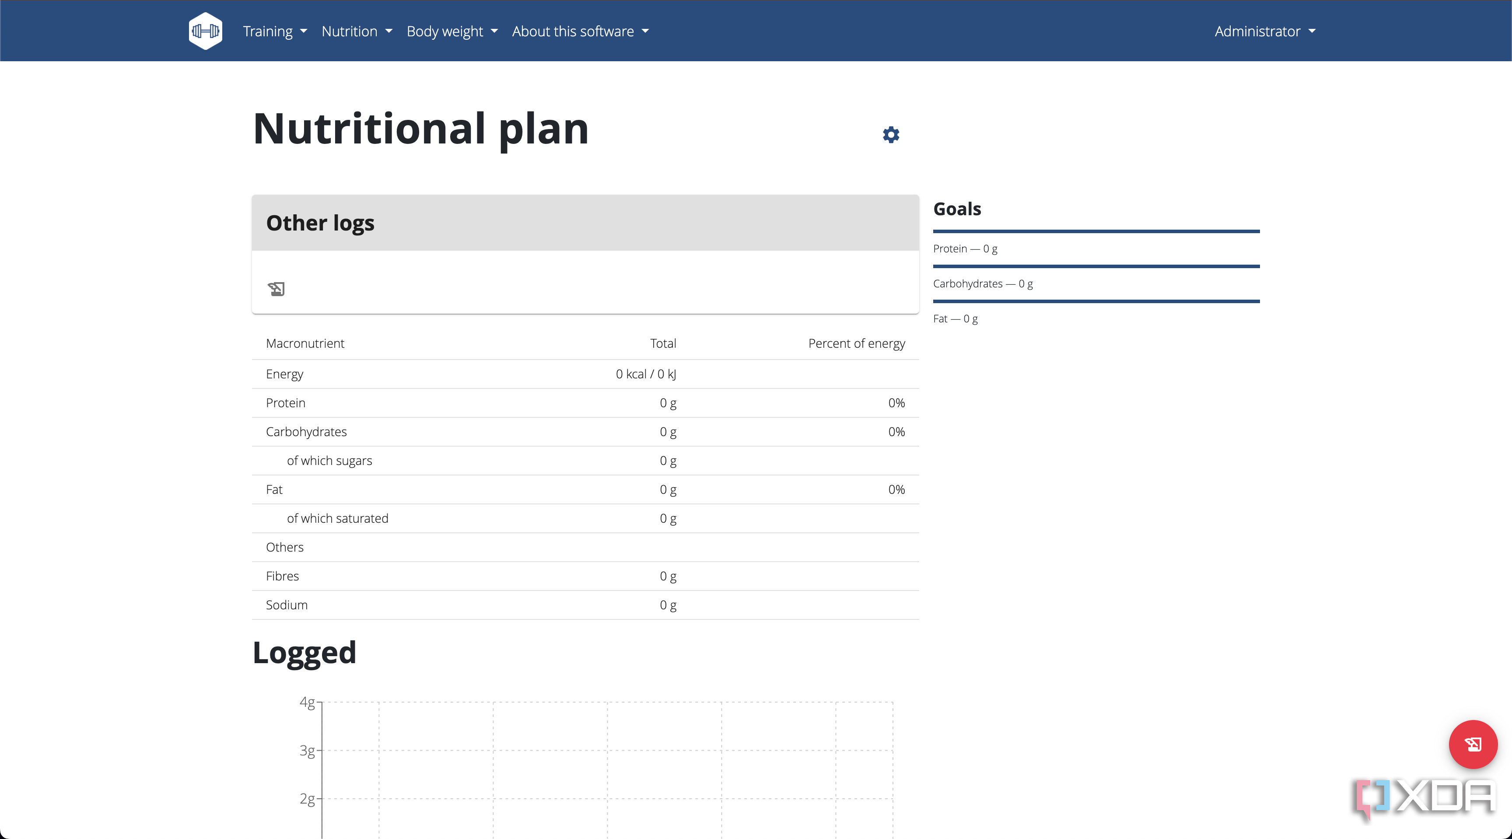Click the log icon in Other logs card
Image resolution: width=1512 pixels, height=839 pixels.
tap(276, 289)
